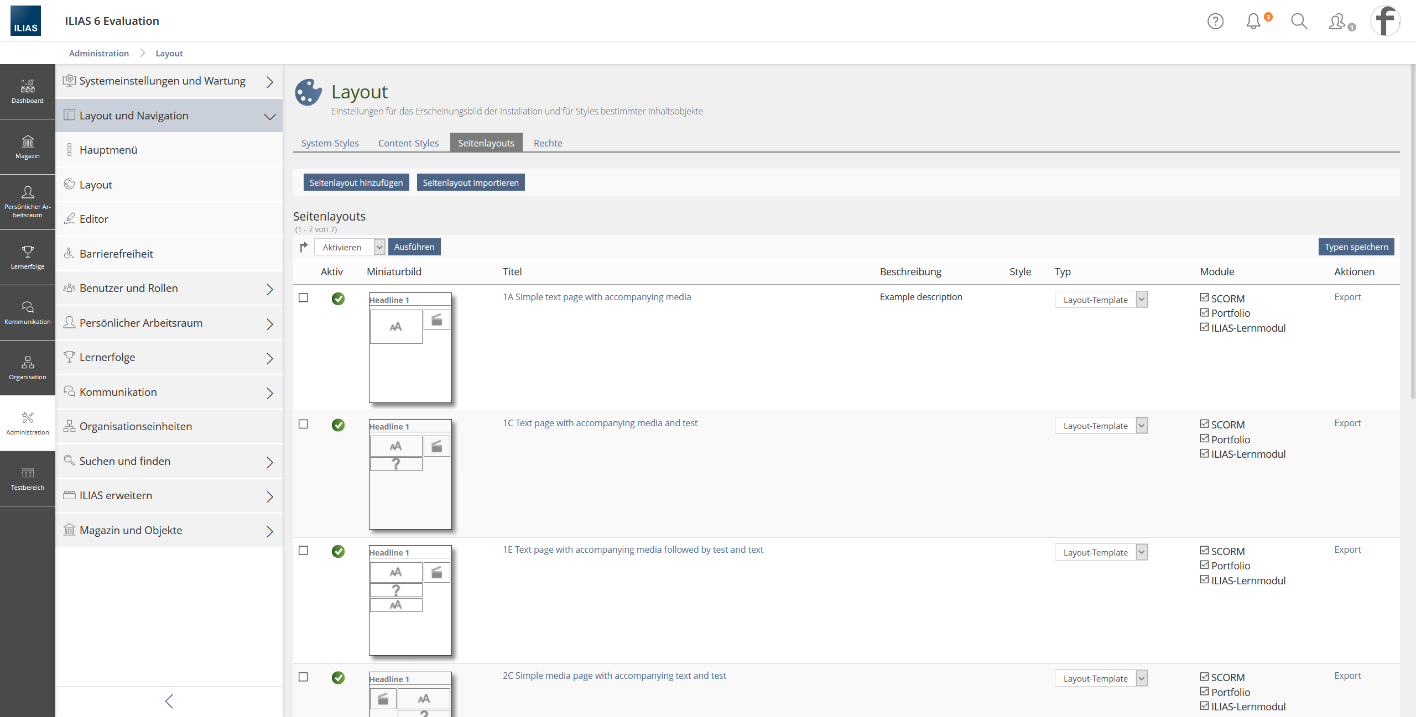Toggle Portfolio module for 1E layout
The image size is (1416, 717).
pyautogui.click(x=1204, y=565)
